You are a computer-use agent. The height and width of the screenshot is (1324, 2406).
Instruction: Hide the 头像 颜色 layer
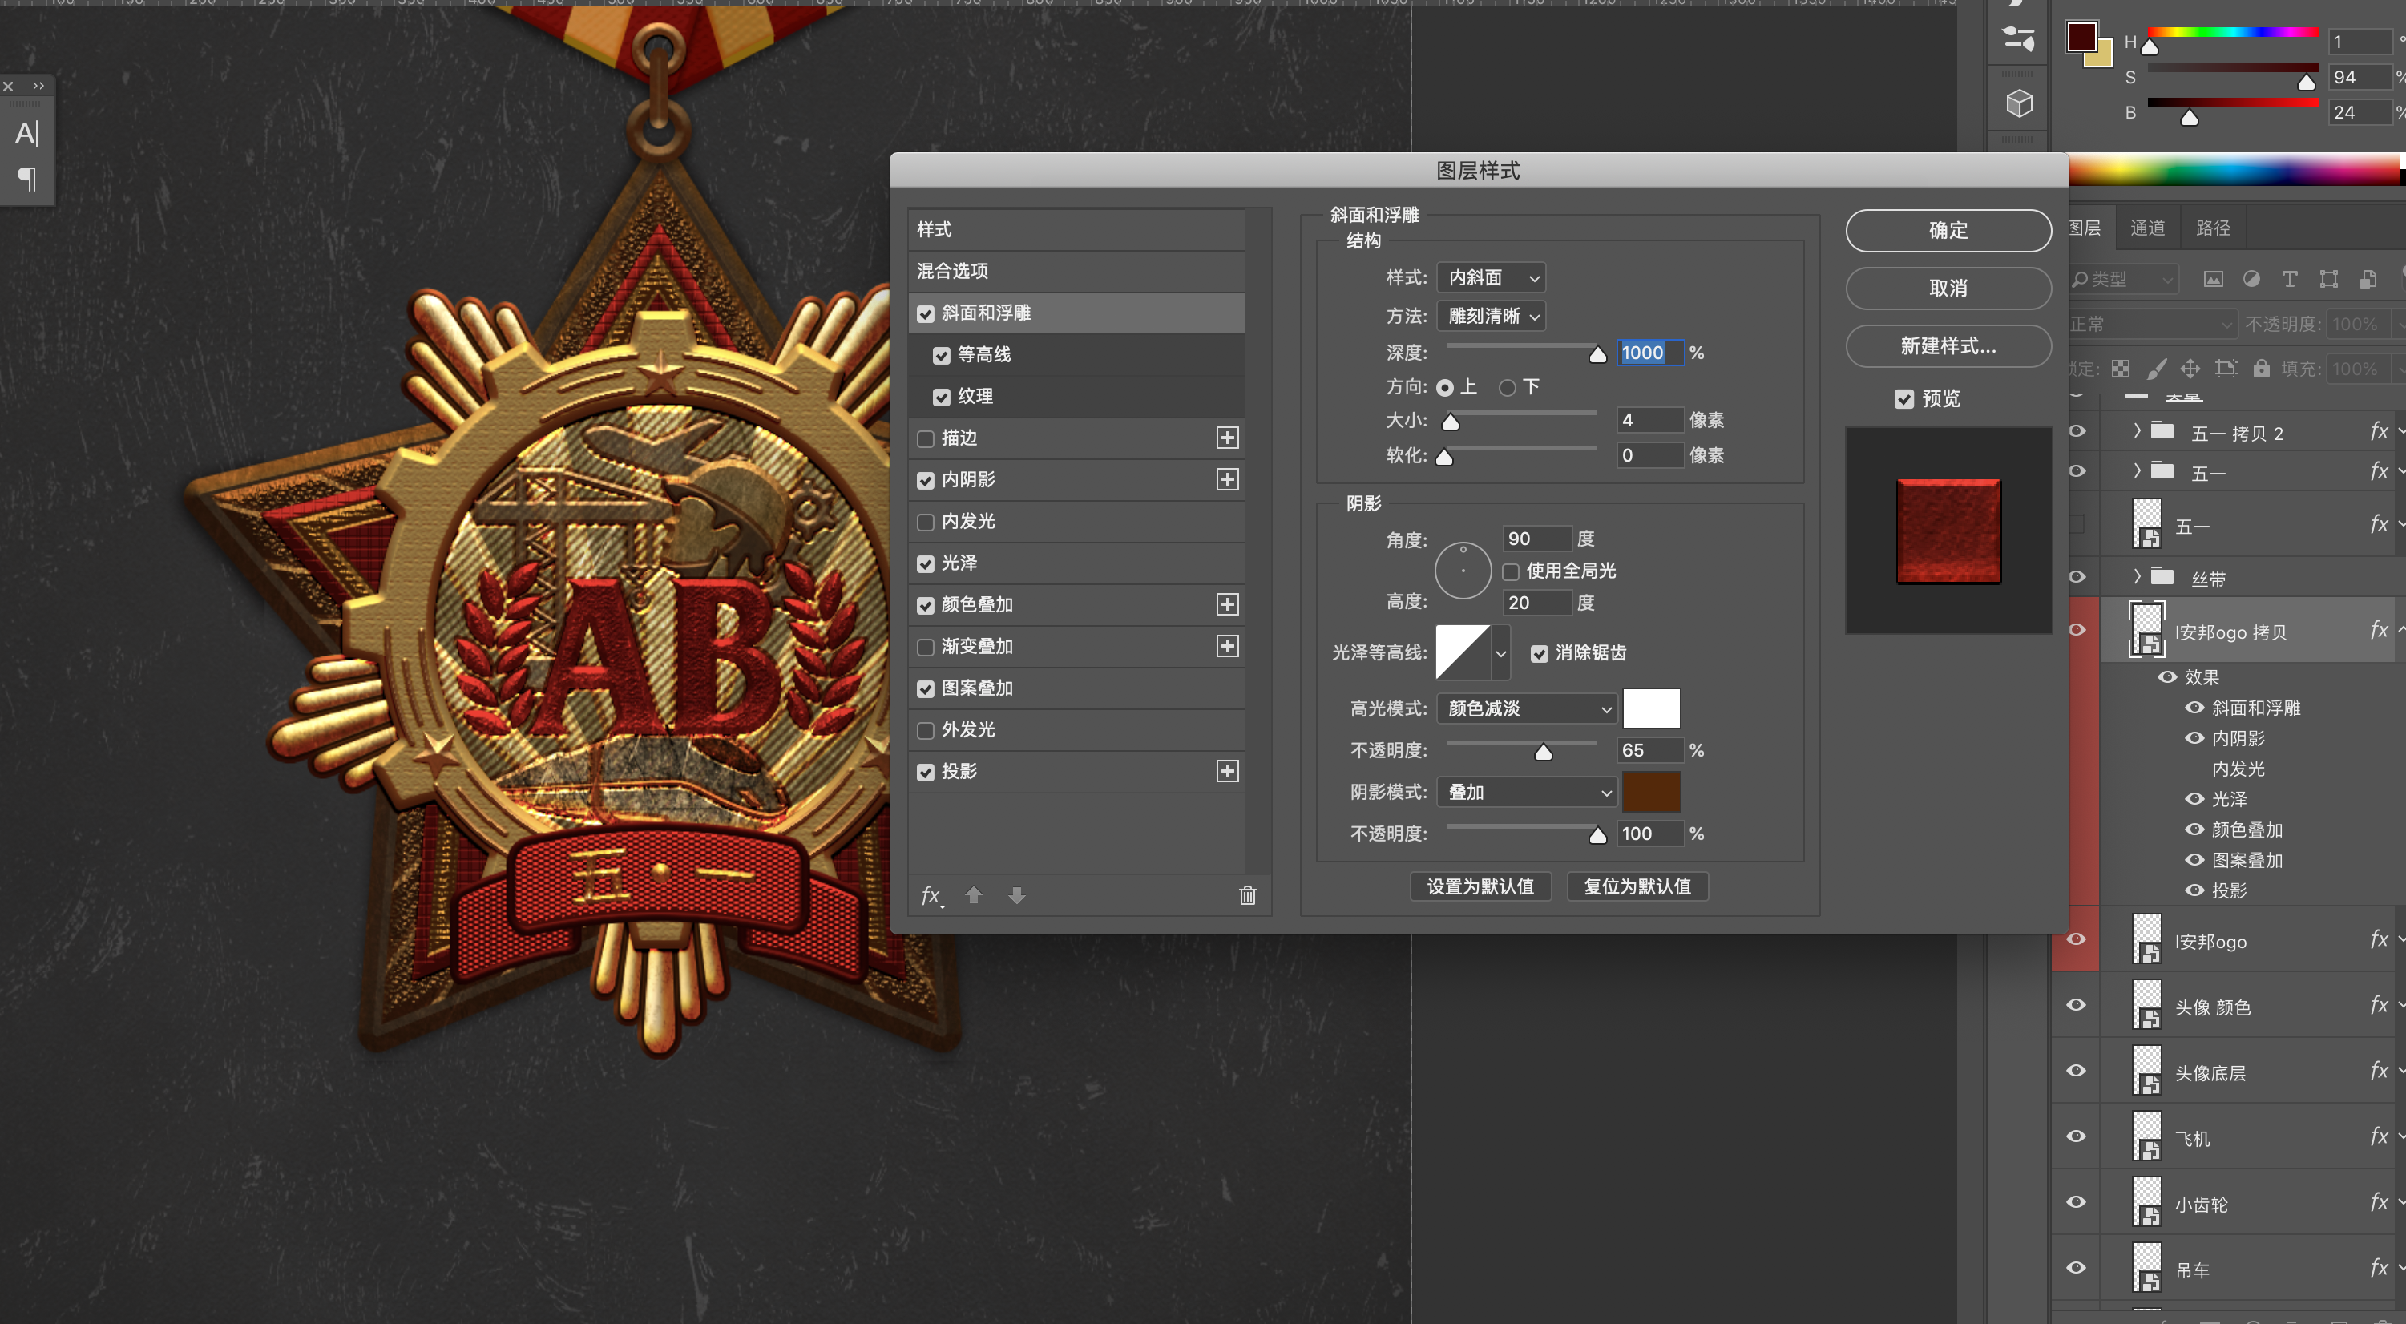coord(2075,1006)
